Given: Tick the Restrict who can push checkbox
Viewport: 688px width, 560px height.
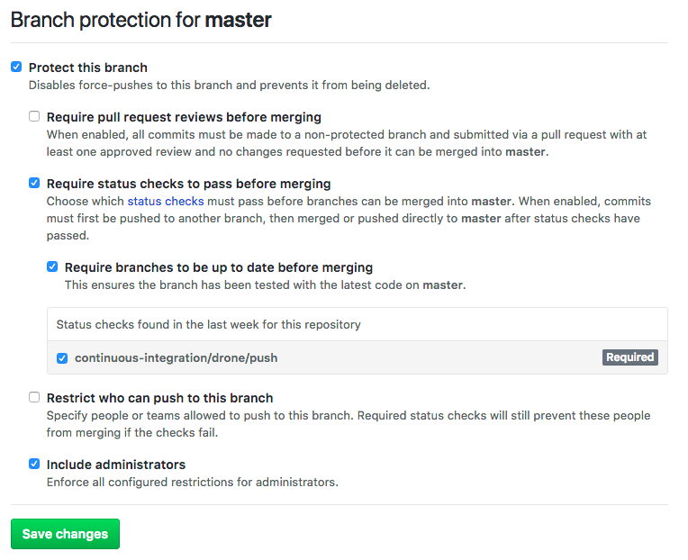Looking at the screenshot, I should [x=34, y=397].
